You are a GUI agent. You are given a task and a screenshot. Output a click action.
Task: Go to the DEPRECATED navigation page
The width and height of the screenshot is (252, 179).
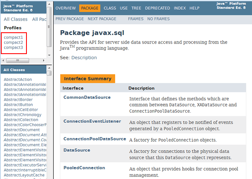(157, 8)
